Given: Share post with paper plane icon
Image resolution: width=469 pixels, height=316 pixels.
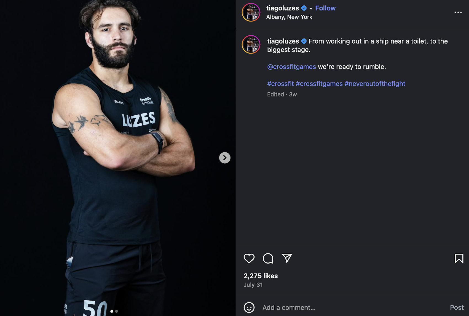Looking at the screenshot, I should coord(287,258).
